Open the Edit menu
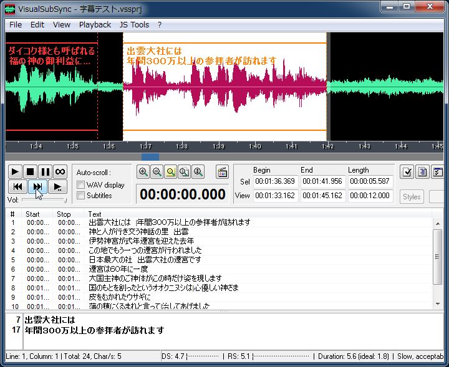Image resolution: width=449 pixels, height=367 pixels. [37, 25]
